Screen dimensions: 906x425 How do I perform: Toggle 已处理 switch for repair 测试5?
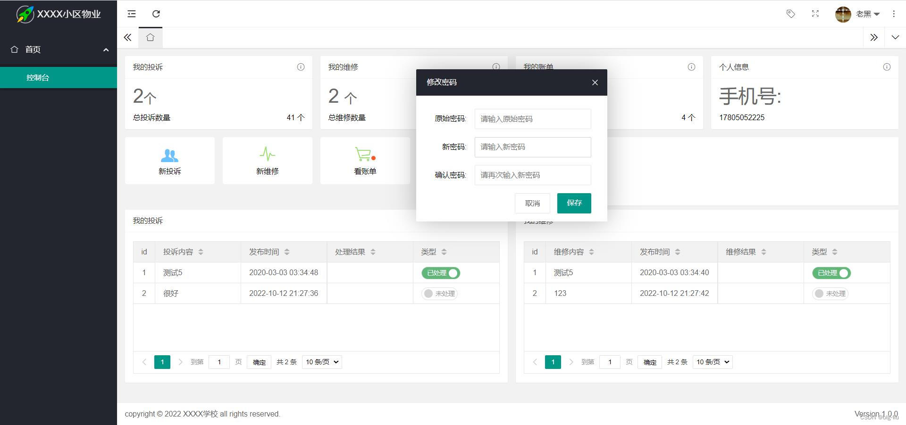click(831, 273)
